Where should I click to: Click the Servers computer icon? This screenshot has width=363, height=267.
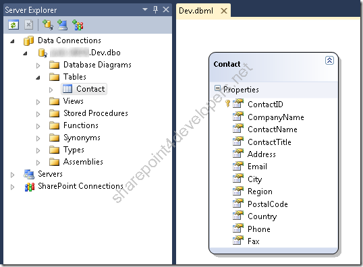tap(29, 174)
